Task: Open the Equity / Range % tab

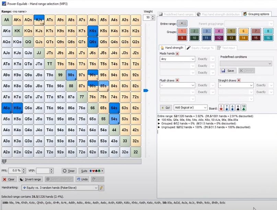Action: [x=200, y=48]
